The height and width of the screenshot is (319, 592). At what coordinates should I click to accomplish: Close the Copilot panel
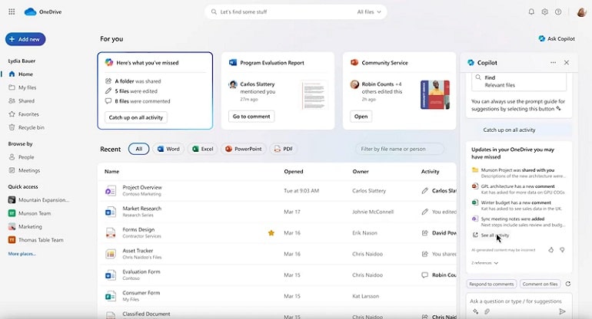(x=567, y=63)
